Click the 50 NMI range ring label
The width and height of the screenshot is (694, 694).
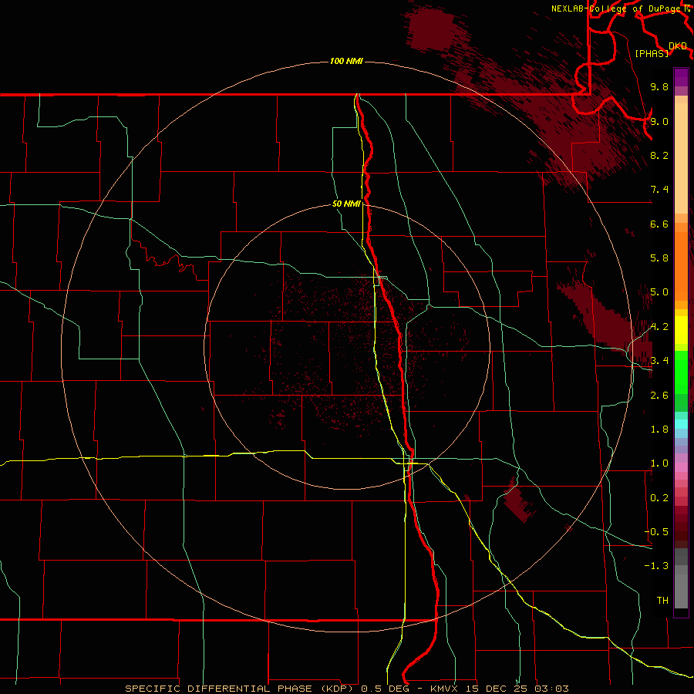(346, 204)
